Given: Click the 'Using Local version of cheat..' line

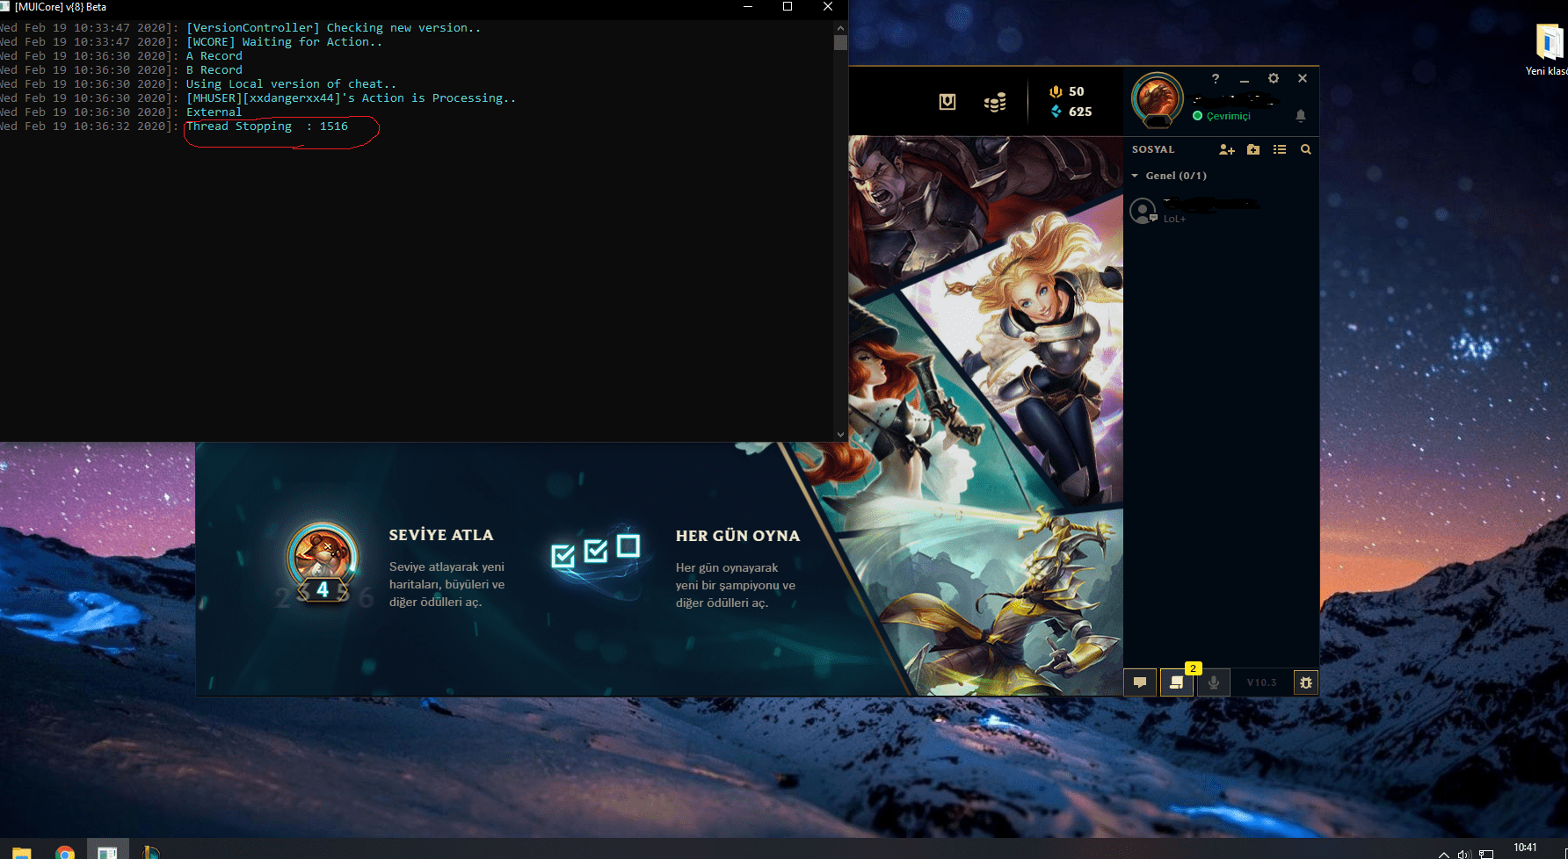Looking at the screenshot, I should [x=291, y=84].
